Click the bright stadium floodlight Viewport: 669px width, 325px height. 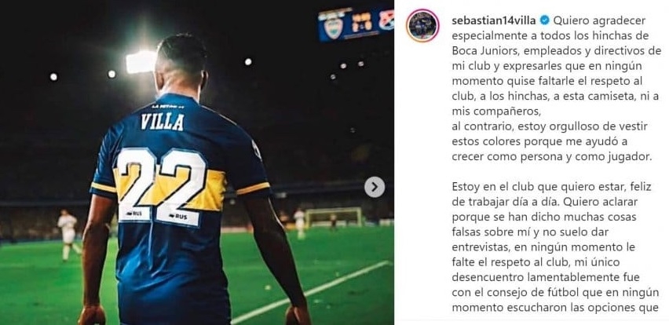pos(141,62)
